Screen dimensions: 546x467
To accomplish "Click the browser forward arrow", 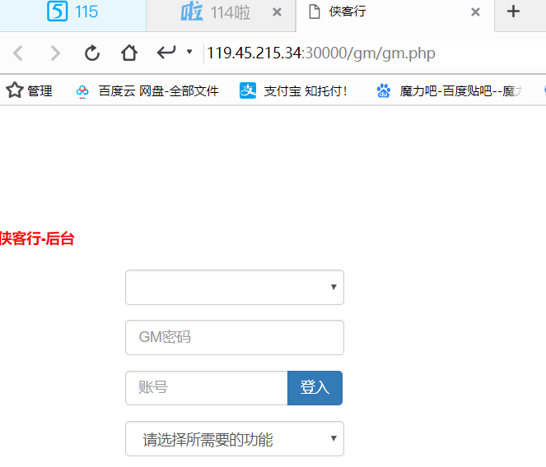I will (x=55, y=53).
